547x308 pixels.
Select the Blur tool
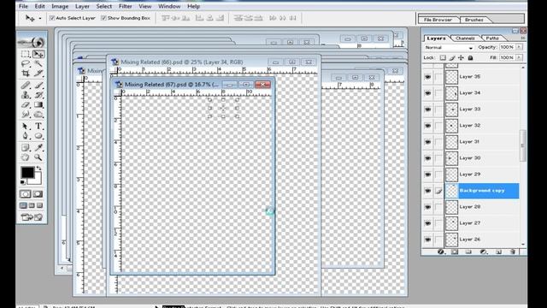pyautogui.click(x=25, y=114)
